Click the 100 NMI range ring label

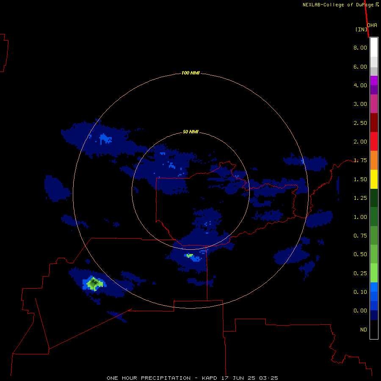[190, 73]
